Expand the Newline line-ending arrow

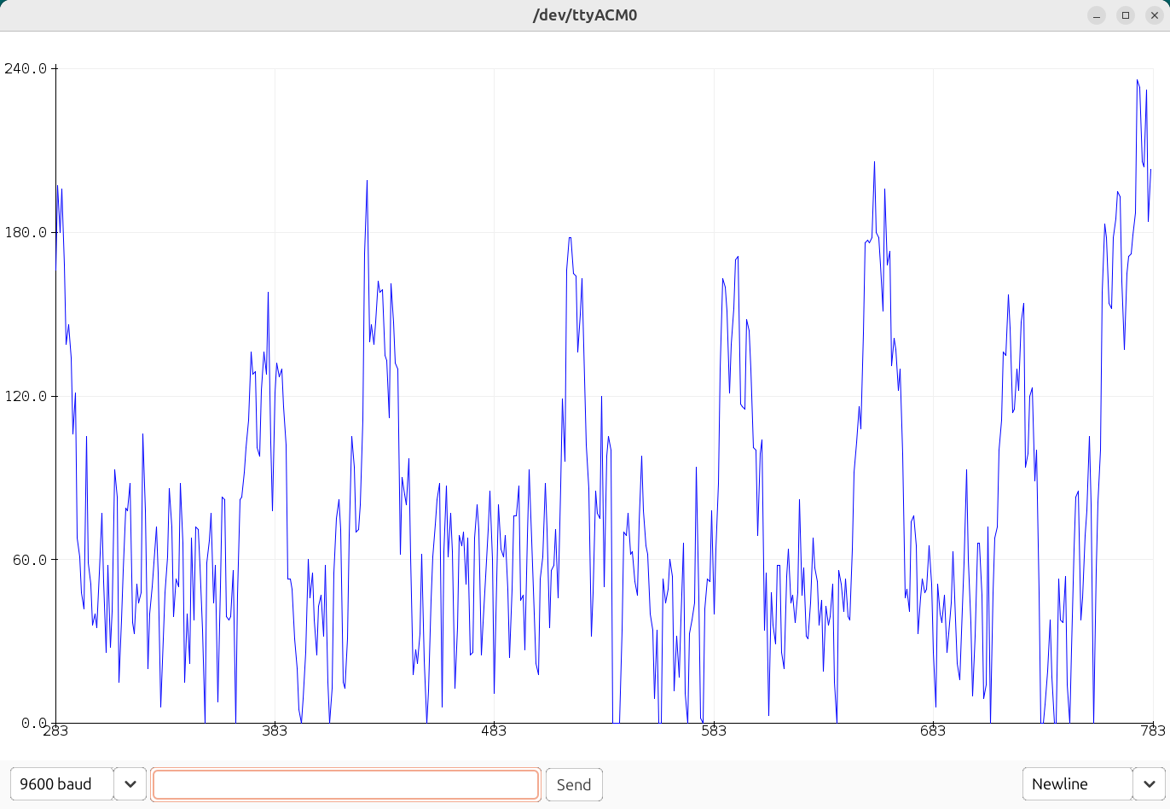[x=1149, y=784]
